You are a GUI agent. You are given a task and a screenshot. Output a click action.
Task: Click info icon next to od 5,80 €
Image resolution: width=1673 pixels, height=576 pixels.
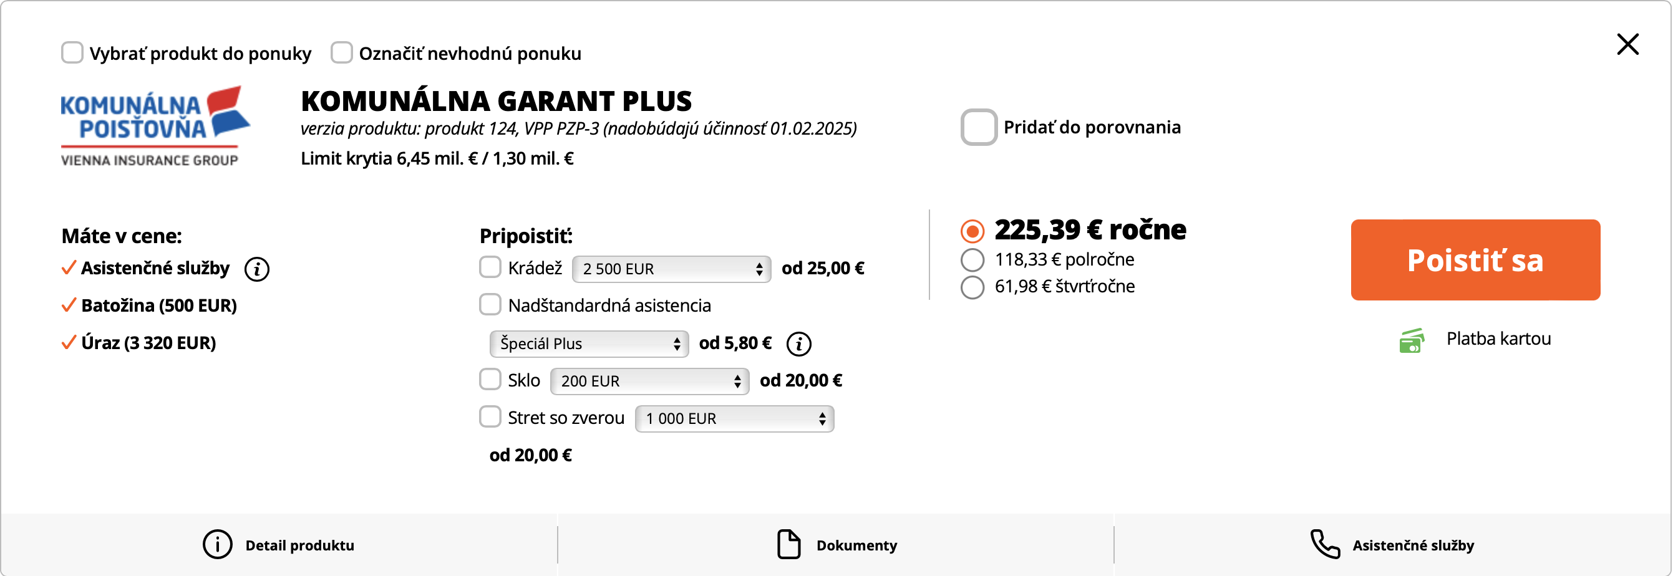(799, 343)
